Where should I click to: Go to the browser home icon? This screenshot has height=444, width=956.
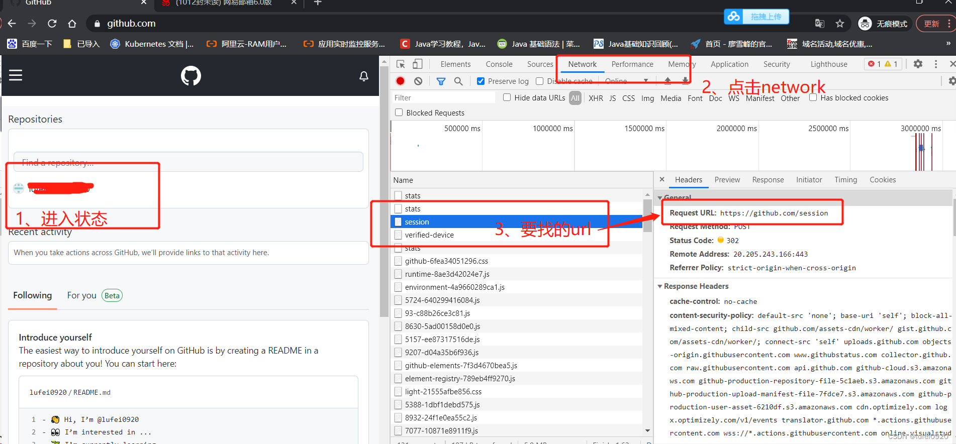tap(72, 24)
